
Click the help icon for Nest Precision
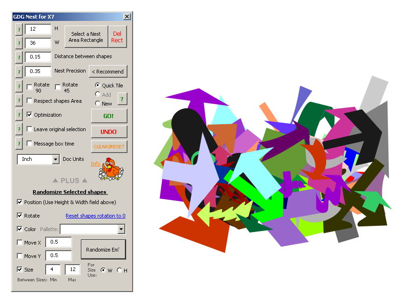pyautogui.click(x=19, y=72)
